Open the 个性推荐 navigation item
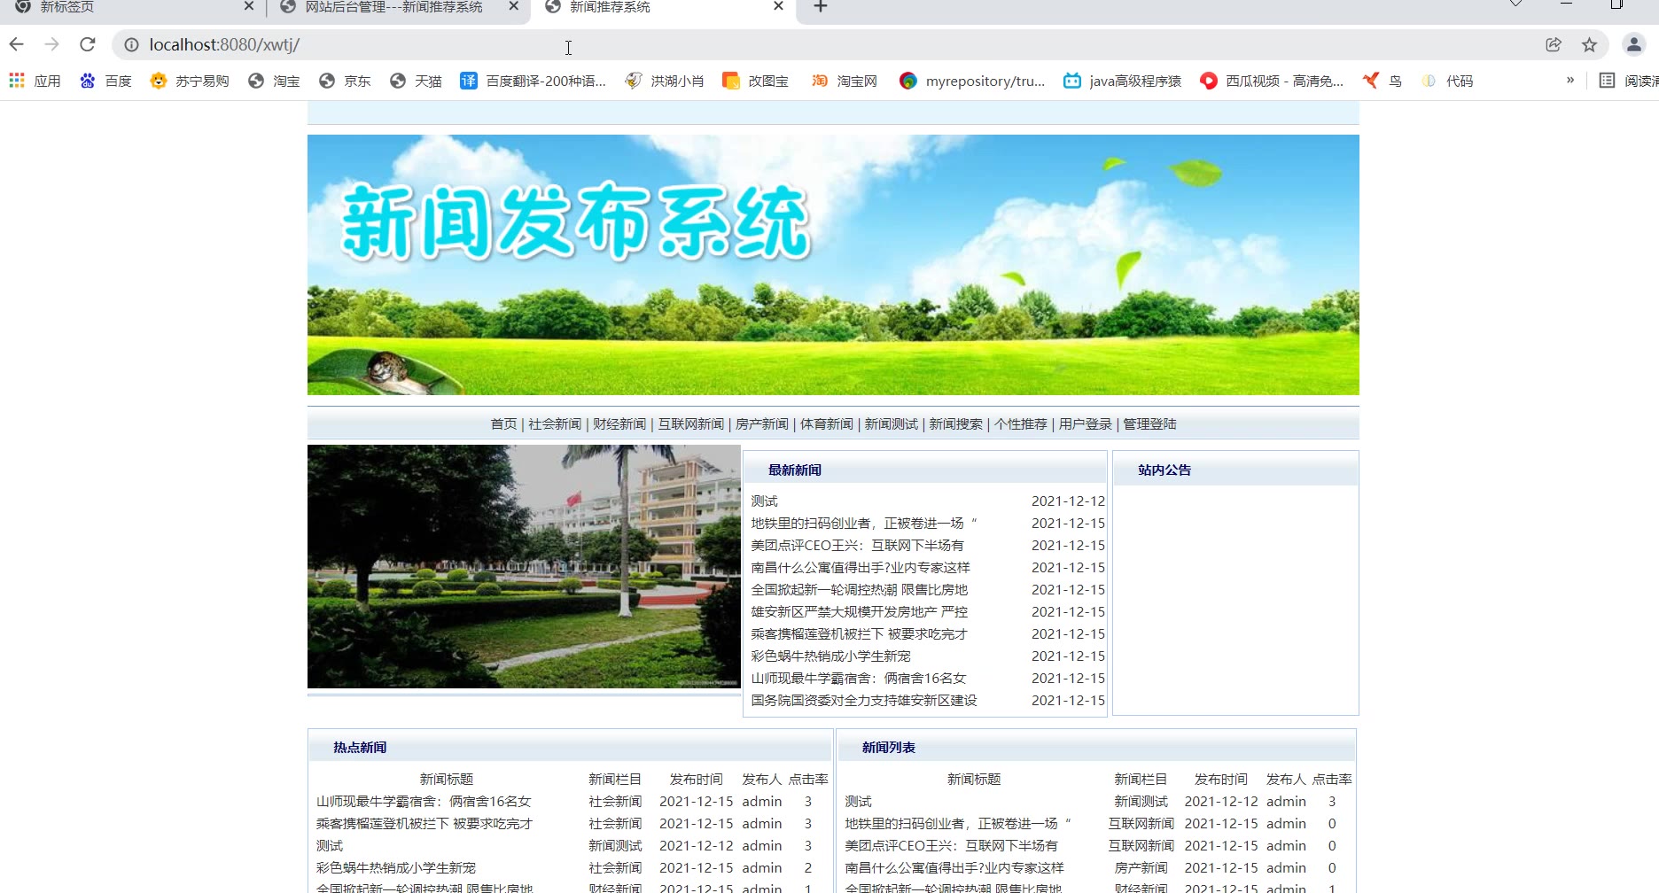 [x=1021, y=424]
